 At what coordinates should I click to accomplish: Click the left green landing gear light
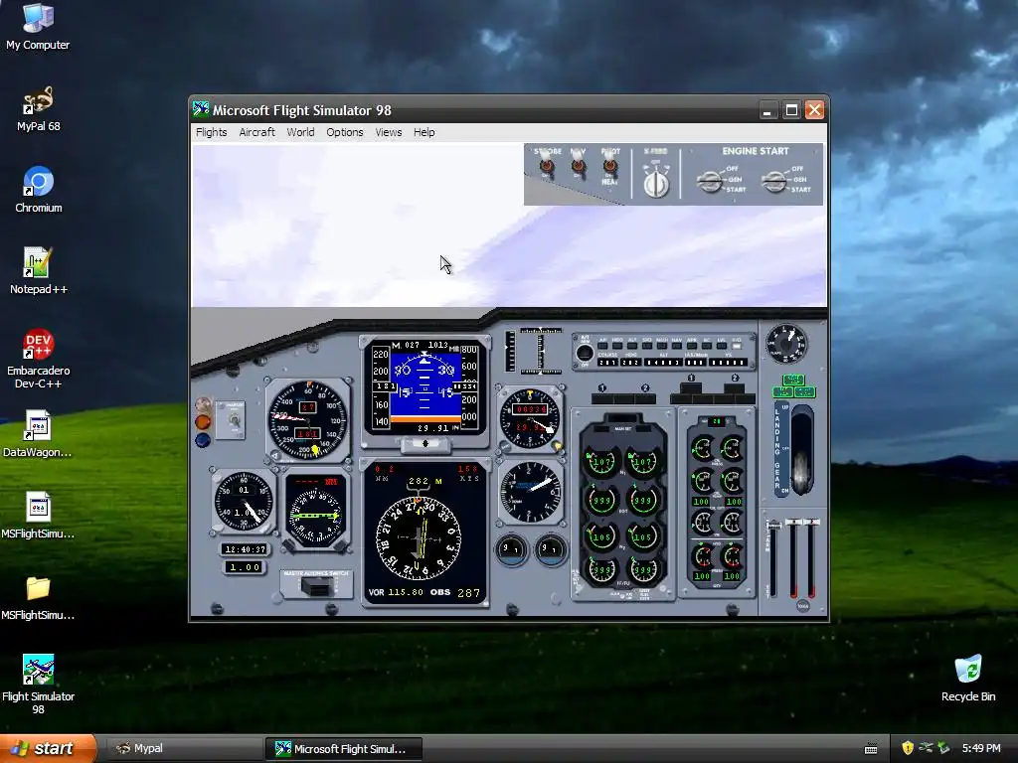pos(782,391)
